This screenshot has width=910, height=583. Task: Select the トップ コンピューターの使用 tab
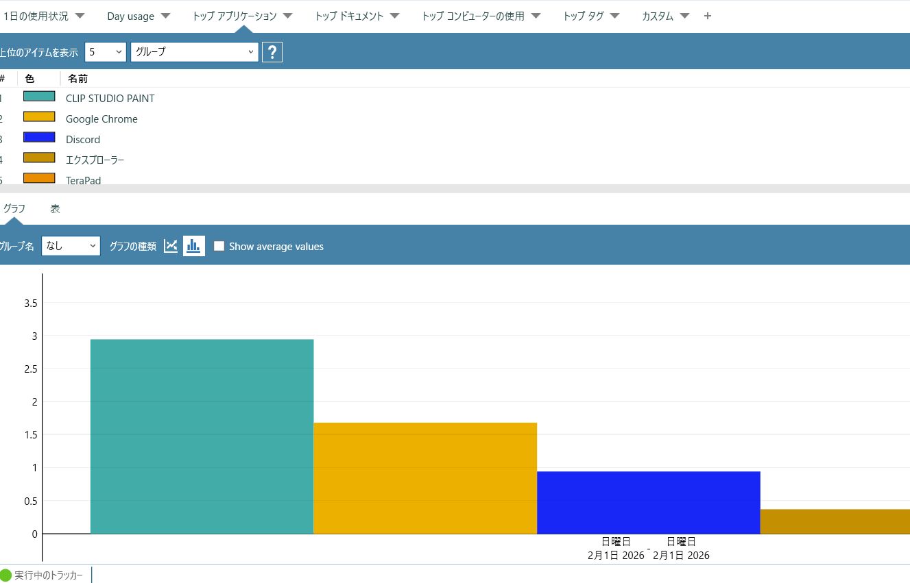click(x=472, y=16)
